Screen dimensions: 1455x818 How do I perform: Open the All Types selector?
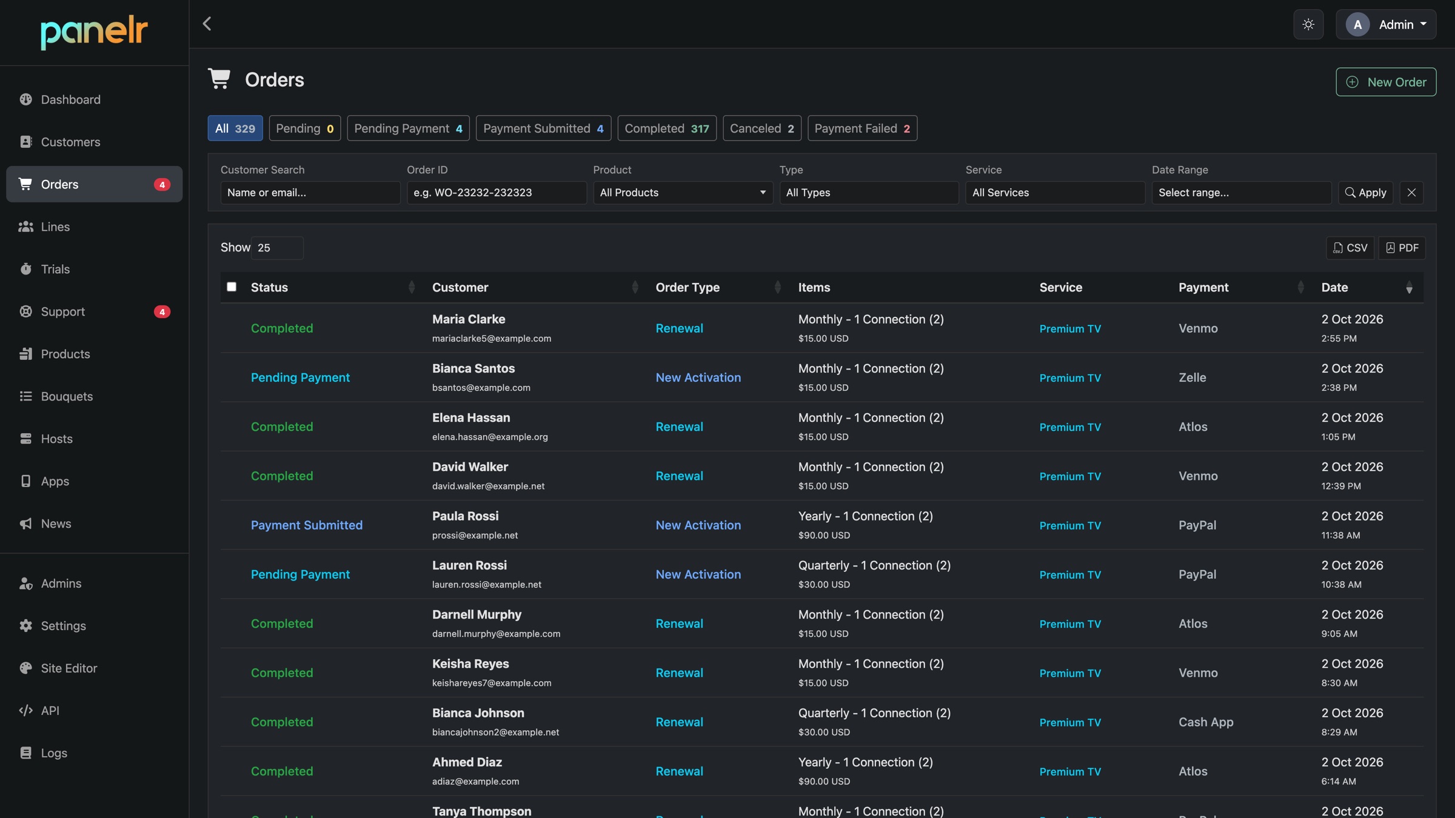pos(869,193)
